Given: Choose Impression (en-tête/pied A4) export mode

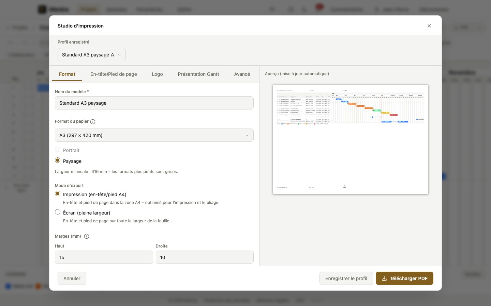Looking at the screenshot, I should (58, 194).
